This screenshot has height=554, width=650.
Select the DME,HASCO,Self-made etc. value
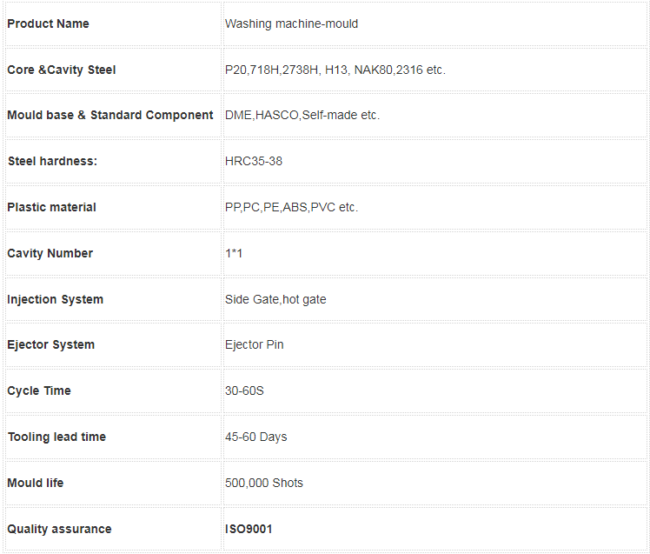(302, 115)
